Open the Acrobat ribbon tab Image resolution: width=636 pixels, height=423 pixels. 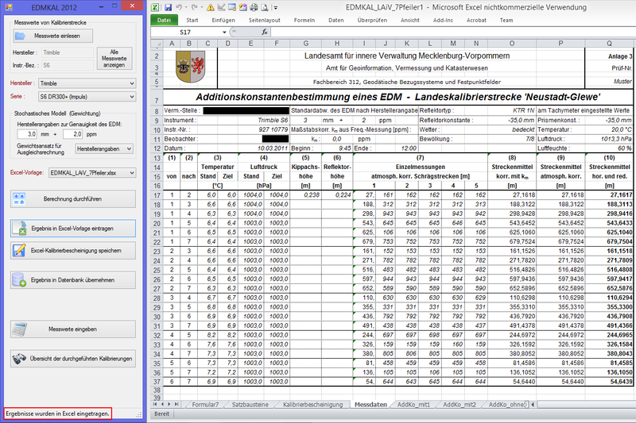[476, 20]
